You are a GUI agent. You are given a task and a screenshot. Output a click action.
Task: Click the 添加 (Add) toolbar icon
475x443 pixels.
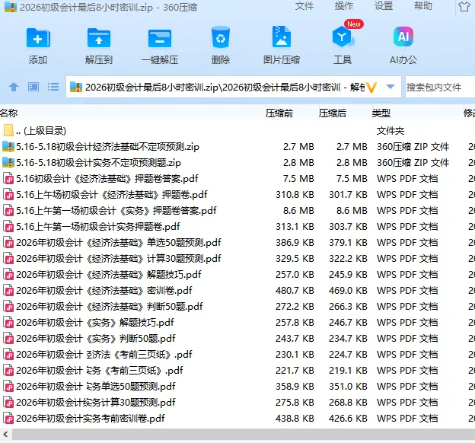click(38, 38)
